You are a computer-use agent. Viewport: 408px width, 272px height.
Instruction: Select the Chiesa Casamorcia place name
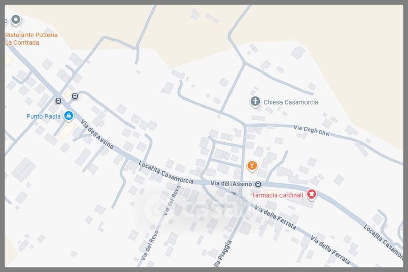click(291, 102)
